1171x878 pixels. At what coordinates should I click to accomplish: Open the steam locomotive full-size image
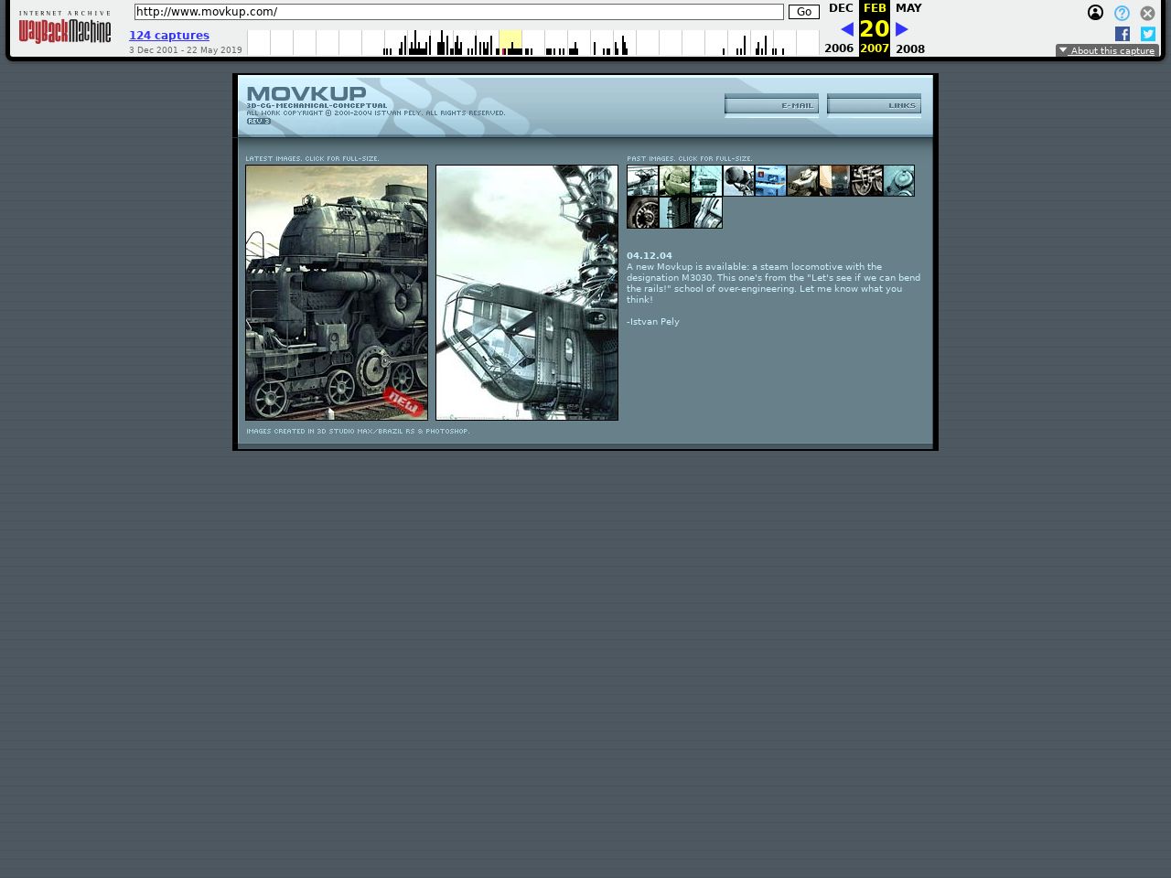click(337, 293)
